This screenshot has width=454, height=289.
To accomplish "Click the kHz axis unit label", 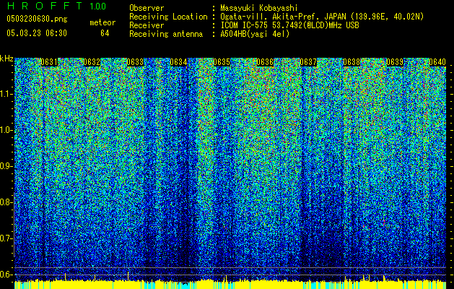I will [x=6, y=59].
